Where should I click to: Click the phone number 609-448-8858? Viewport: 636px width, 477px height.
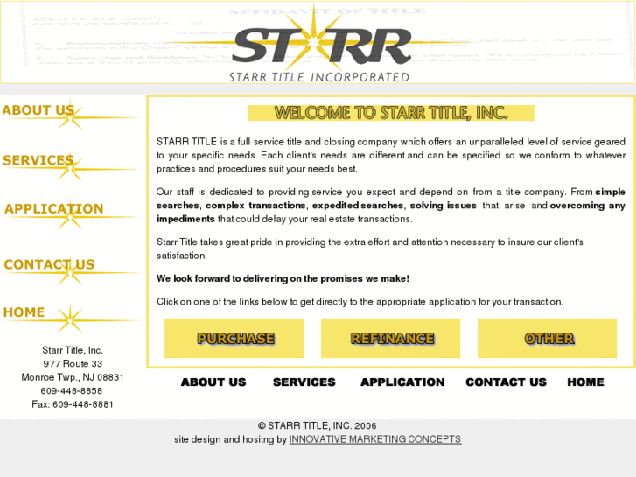point(72,391)
